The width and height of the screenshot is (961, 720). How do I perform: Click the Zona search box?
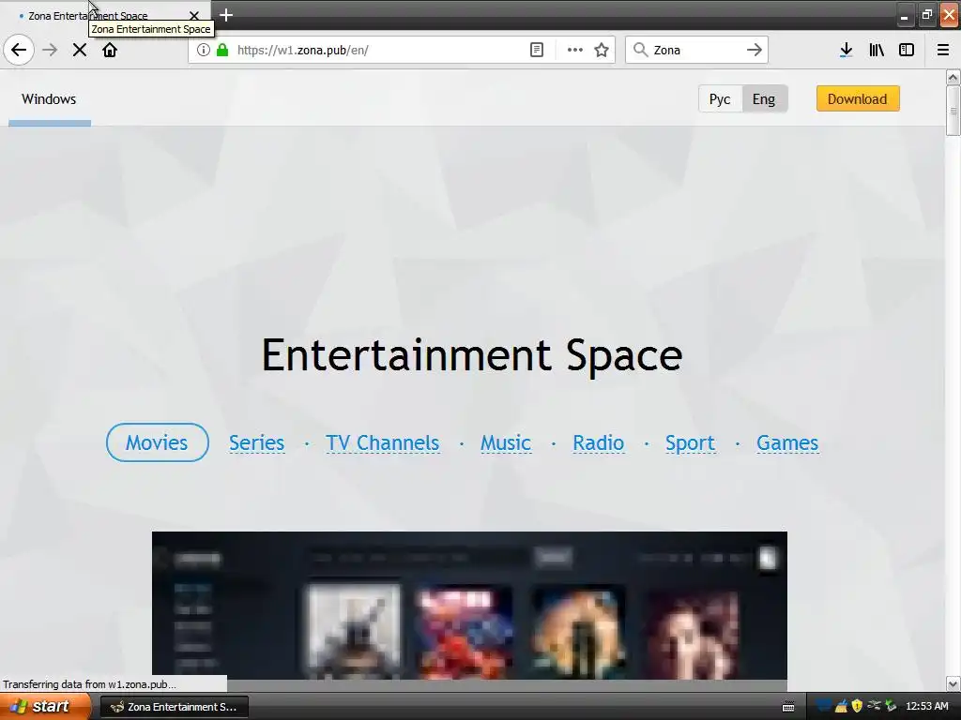point(696,50)
